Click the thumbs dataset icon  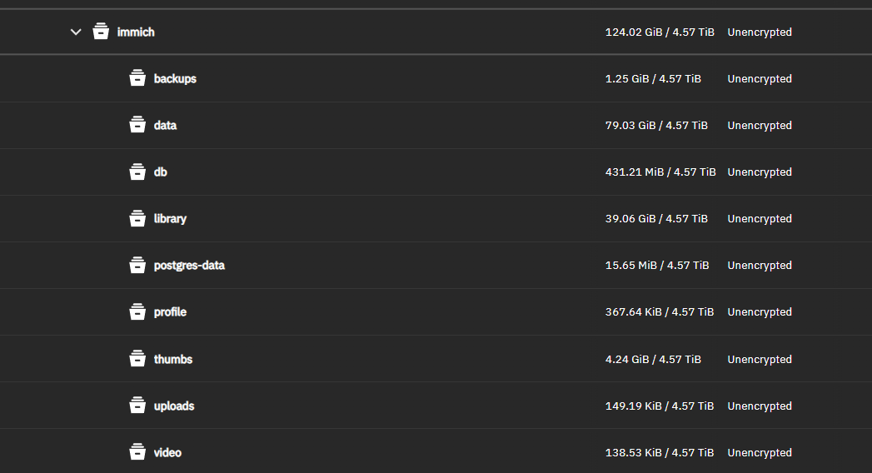point(137,359)
